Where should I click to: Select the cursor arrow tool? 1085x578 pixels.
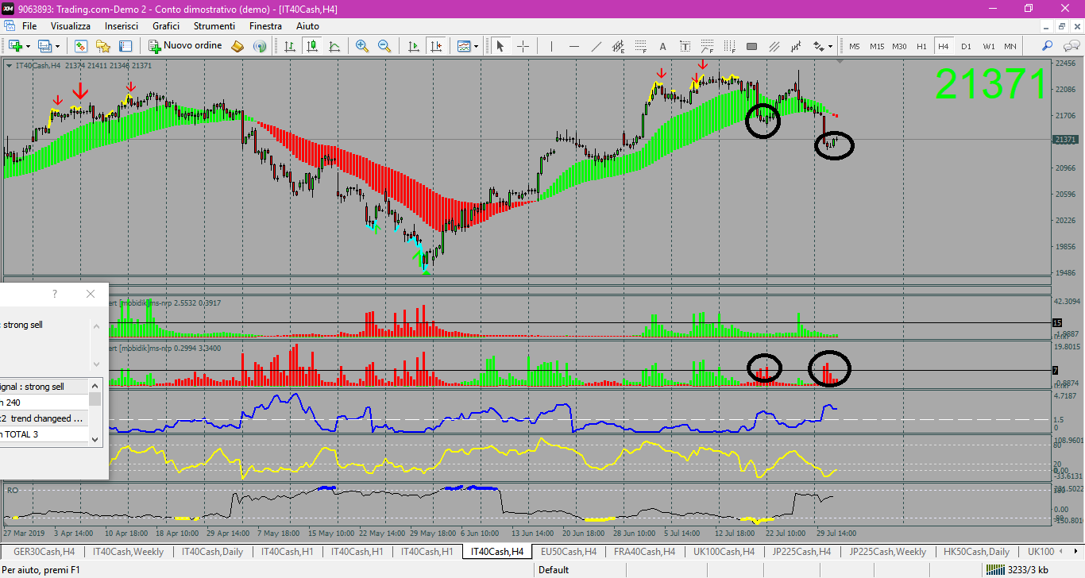(500, 46)
